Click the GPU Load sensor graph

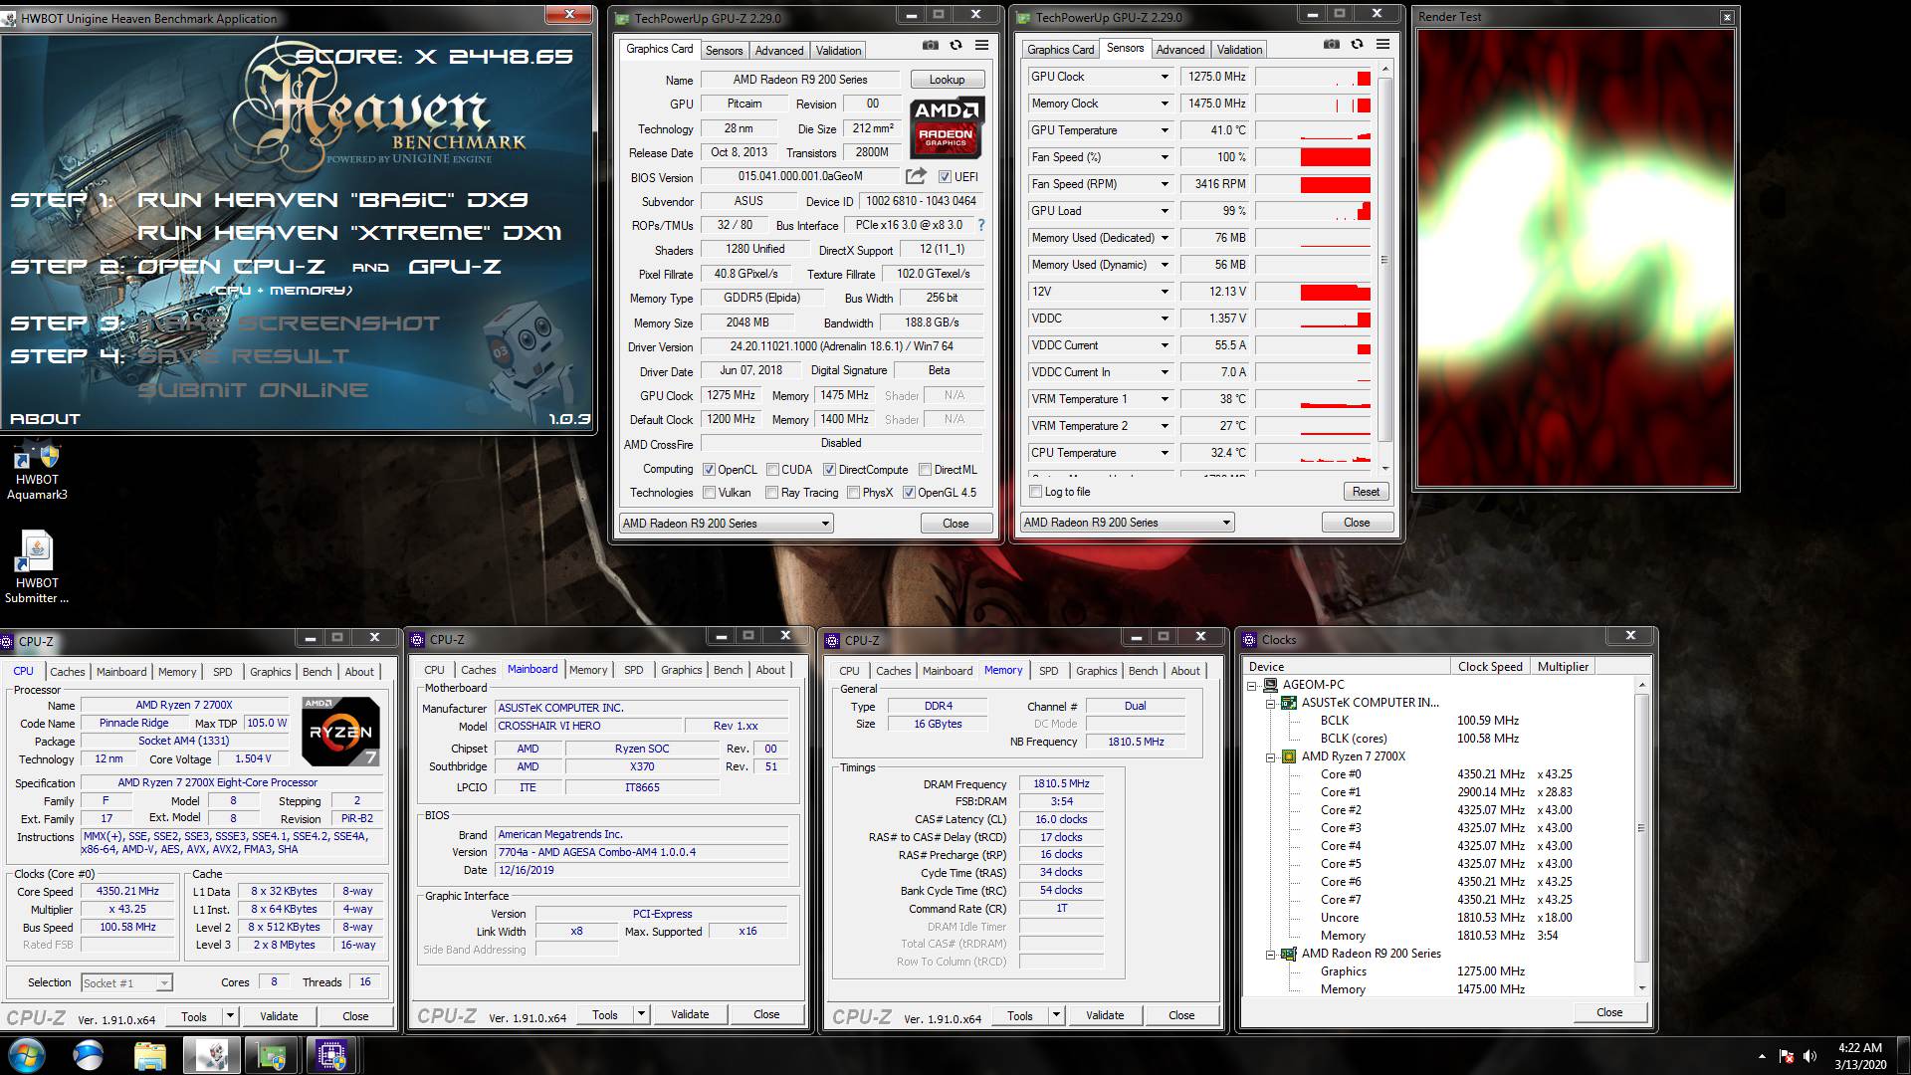(1314, 211)
